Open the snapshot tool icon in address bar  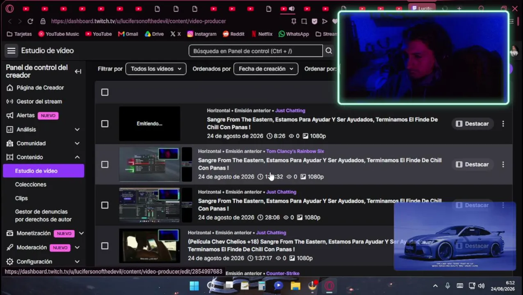click(x=304, y=21)
